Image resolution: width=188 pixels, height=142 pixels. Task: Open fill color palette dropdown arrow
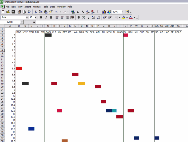[127, 18]
